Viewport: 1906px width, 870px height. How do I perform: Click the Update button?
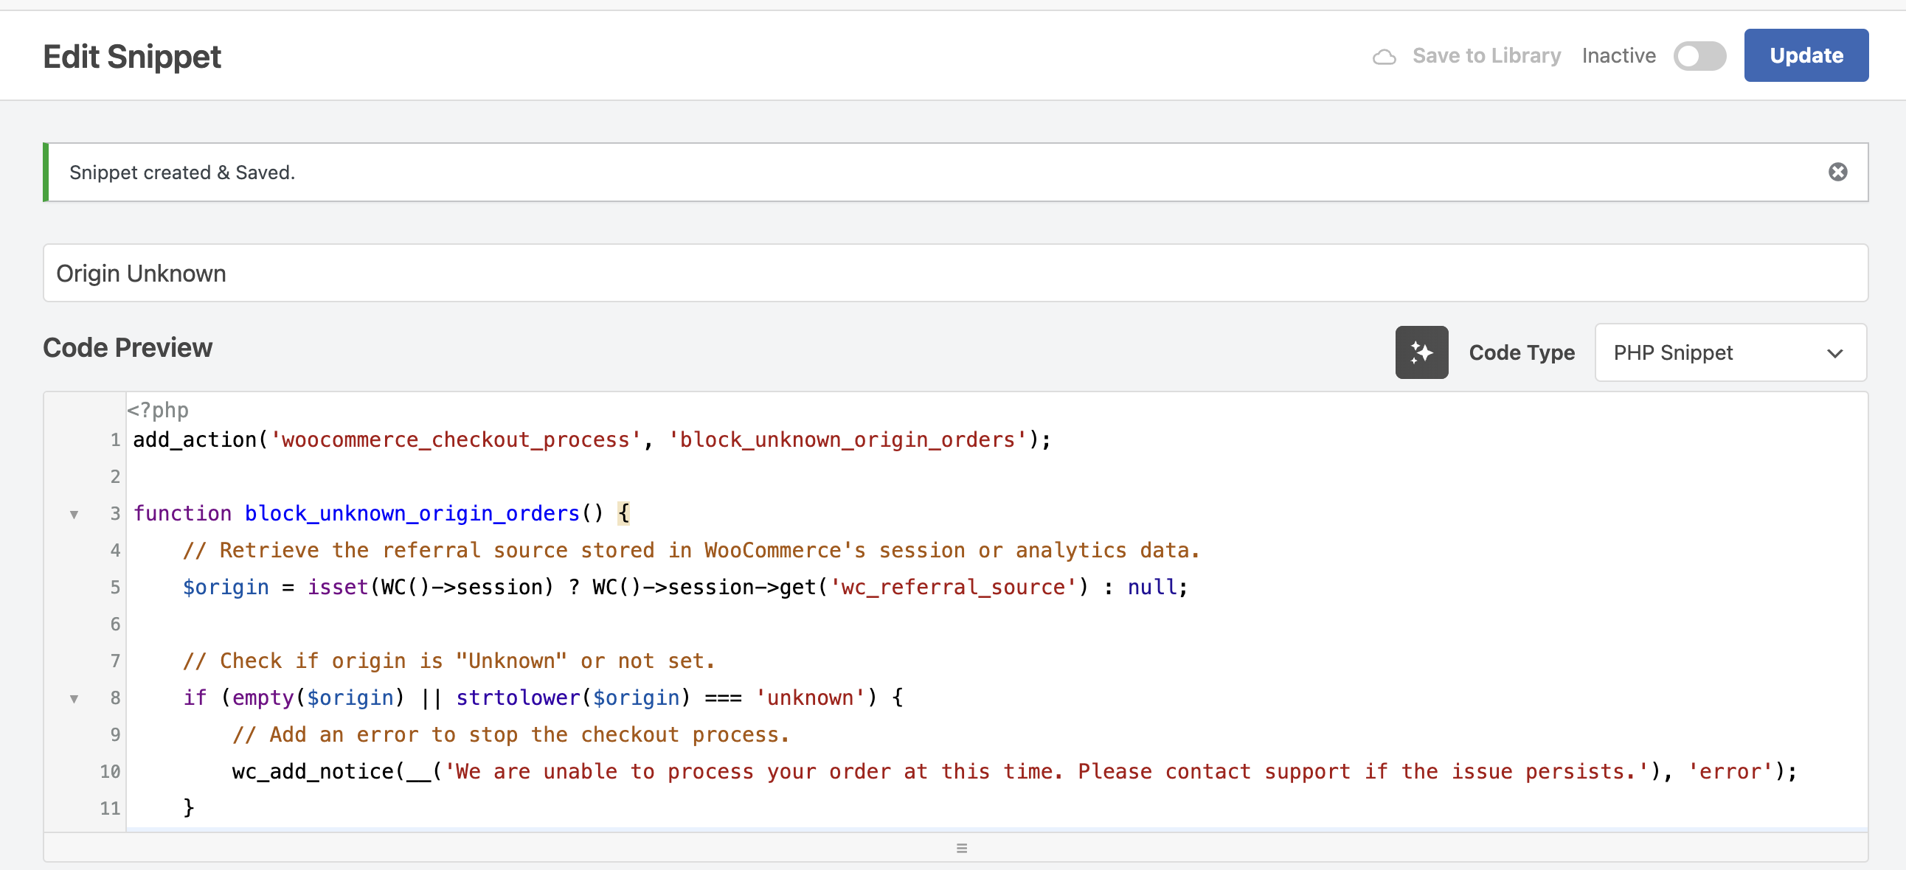pos(1806,55)
